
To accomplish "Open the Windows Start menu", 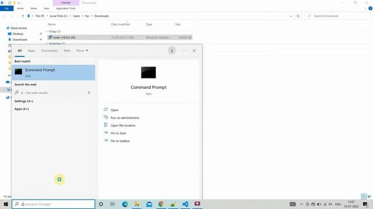I will tap(6, 204).
